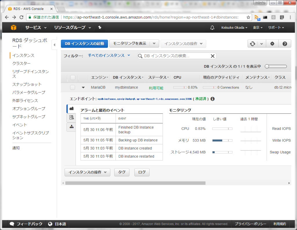This screenshot has width=297, height=230.
Task: Show instance details magnifier icon tab
Action: tap(71, 117)
